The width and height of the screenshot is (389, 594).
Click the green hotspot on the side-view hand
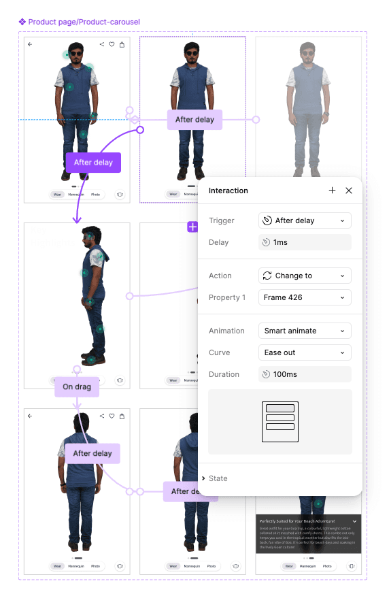coord(90,301)
